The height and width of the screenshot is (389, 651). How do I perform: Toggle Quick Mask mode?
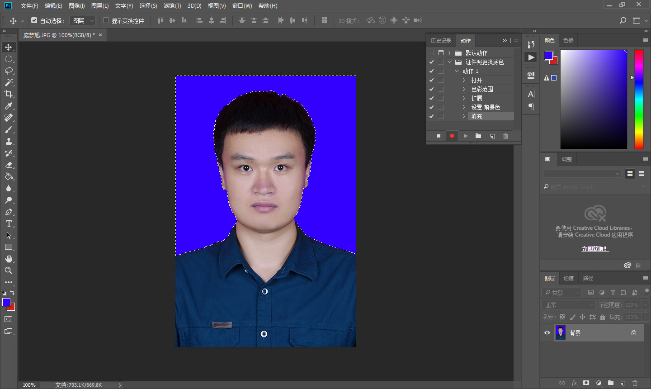tap(9, 319)
